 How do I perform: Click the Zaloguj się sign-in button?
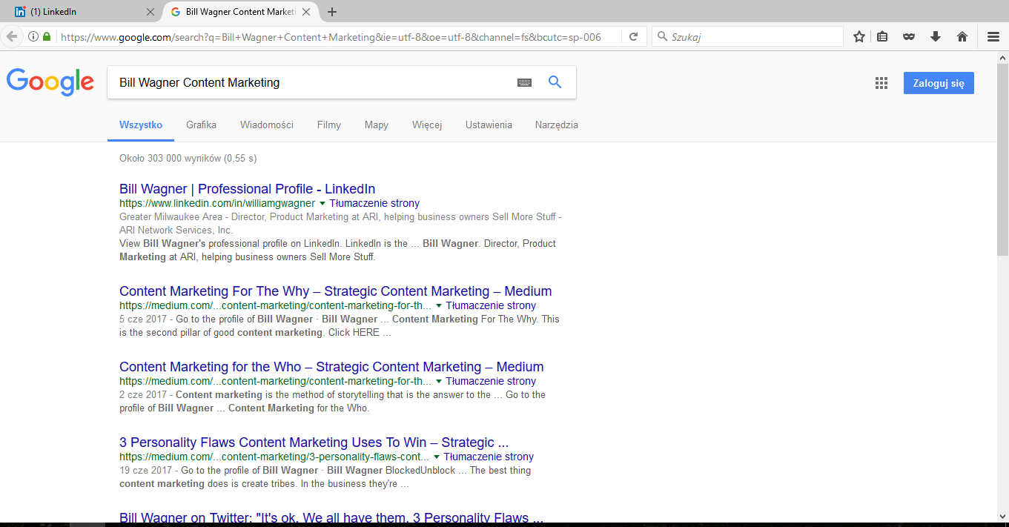tap(939, 83)
